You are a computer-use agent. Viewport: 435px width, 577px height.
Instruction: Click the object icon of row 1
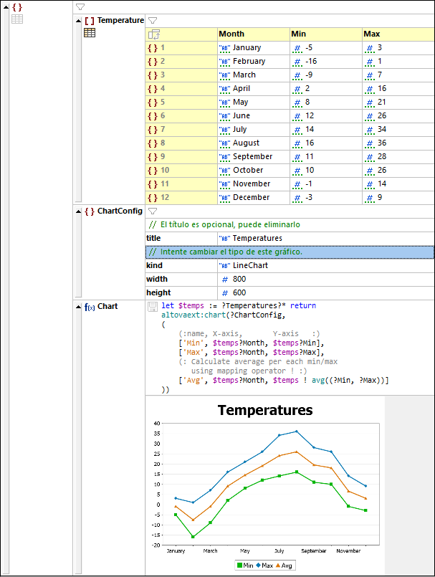(x=152, y=48)
